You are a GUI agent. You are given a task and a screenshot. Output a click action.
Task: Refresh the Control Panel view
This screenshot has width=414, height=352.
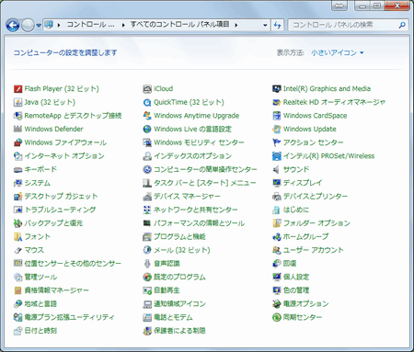point(278,25)
